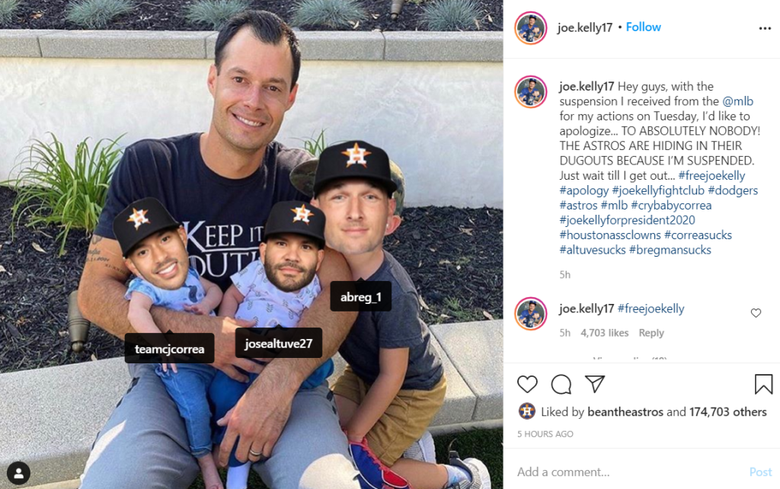Open the three-dot more options menu
780x489 pixels.
(x=765, y=28)
